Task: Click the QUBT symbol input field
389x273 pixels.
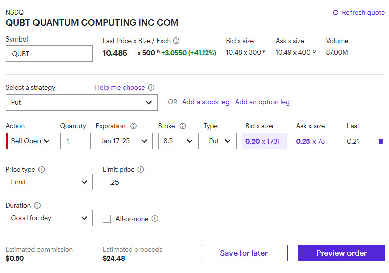Action: point(49,54)
